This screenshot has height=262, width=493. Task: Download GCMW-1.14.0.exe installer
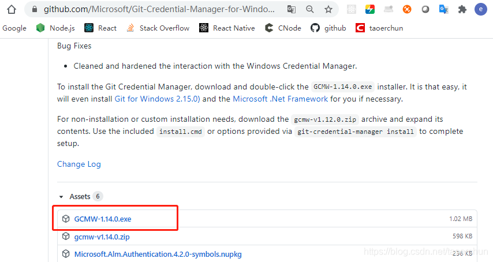(103, 219)
